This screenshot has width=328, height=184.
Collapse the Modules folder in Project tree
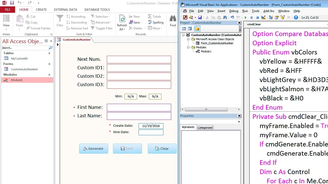(188, 47)
